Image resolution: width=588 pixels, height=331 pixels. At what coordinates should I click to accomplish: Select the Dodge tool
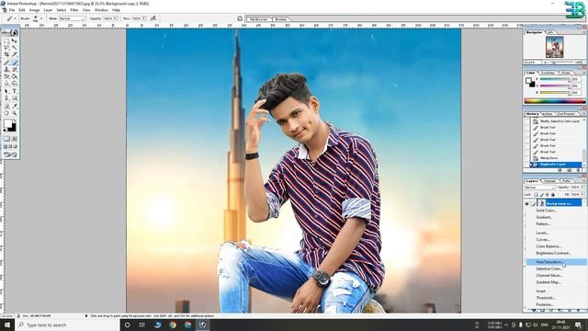click(15, 84)
